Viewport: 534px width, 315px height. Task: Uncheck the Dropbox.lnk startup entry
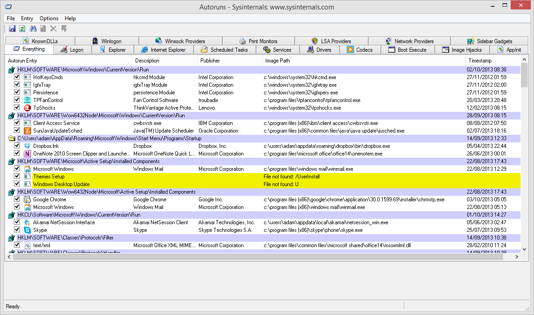pos(17,145)
